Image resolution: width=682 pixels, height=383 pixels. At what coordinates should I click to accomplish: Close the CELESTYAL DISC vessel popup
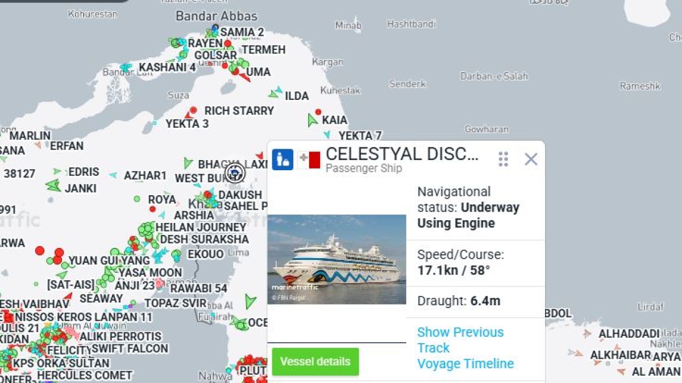[x=531, y=159]
